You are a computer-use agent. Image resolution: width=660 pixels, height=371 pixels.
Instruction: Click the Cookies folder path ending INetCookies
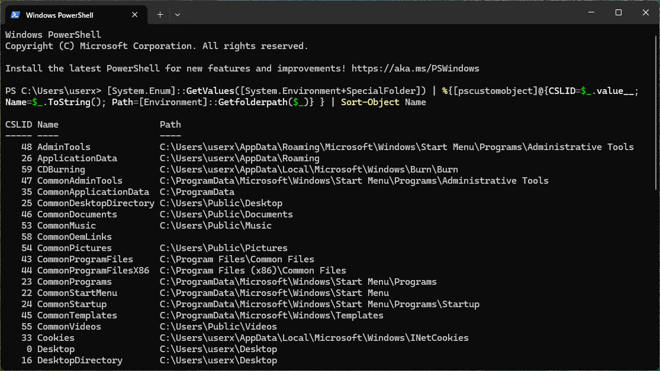(x=314, y=338)
